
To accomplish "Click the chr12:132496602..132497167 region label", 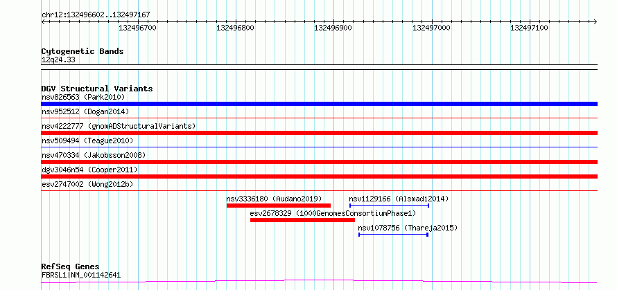I will pyautogui.click(x=96, y=15).
